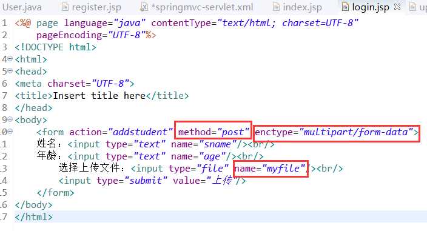This screenshot has height=231, width=427.
Task: Collapse the body tag fold on line 9
Action: click(x=10, y=119)
